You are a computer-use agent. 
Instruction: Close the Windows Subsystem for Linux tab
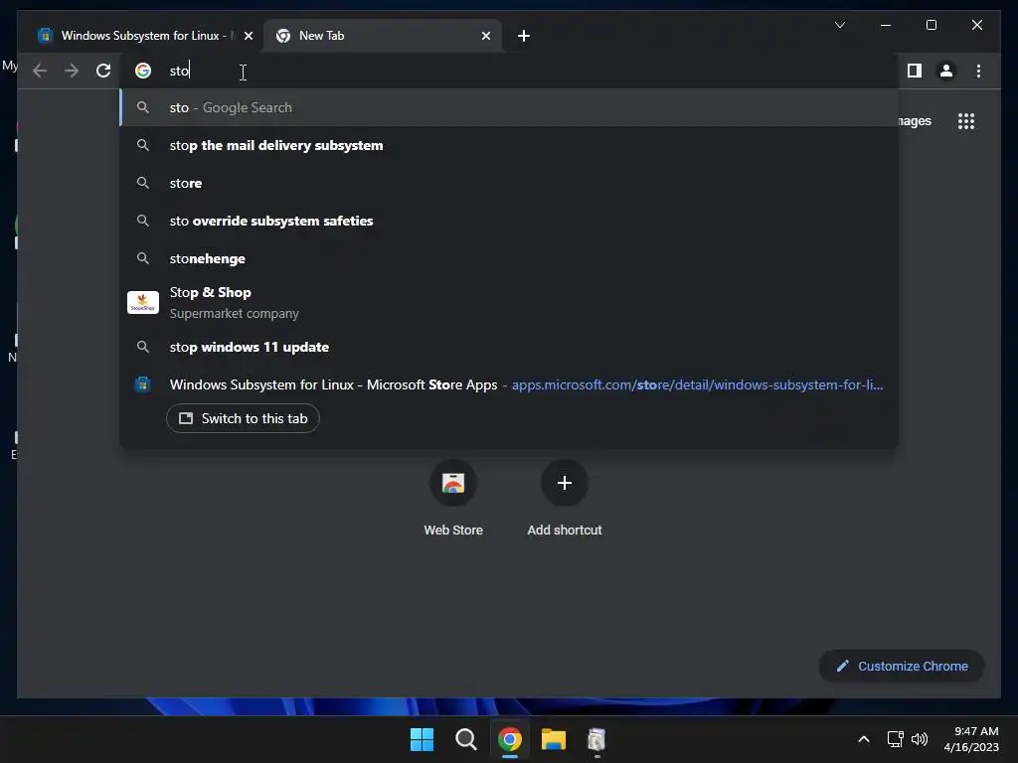(248, 36)
